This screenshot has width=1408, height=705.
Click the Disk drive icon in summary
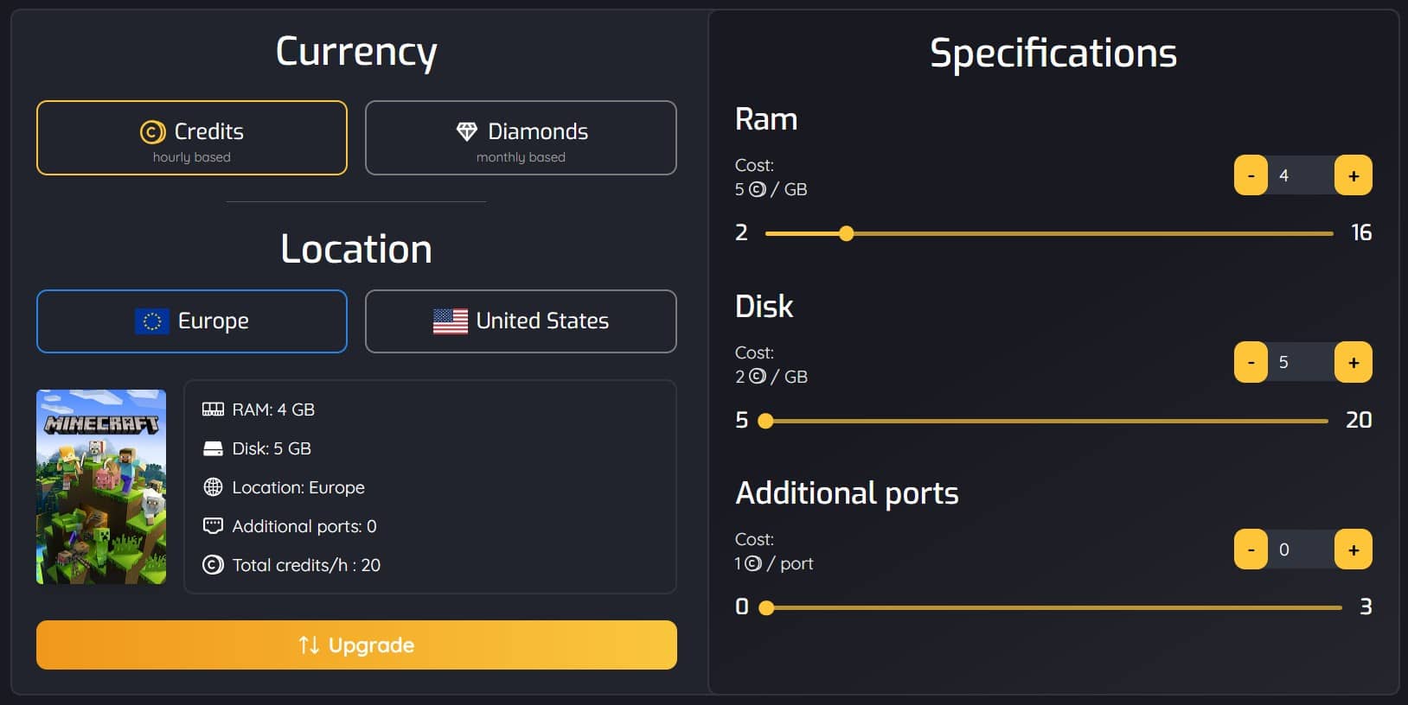(212, 448)
